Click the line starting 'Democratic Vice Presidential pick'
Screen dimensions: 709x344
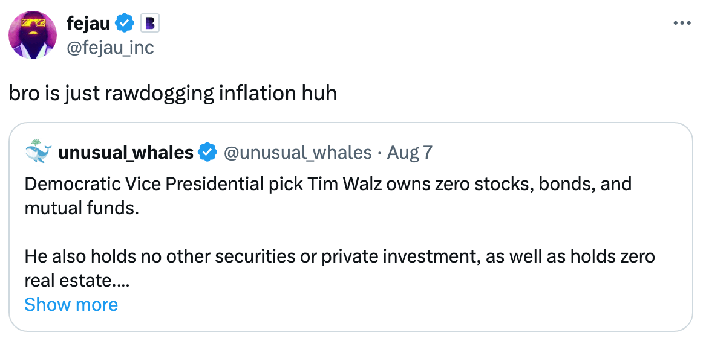328,183
